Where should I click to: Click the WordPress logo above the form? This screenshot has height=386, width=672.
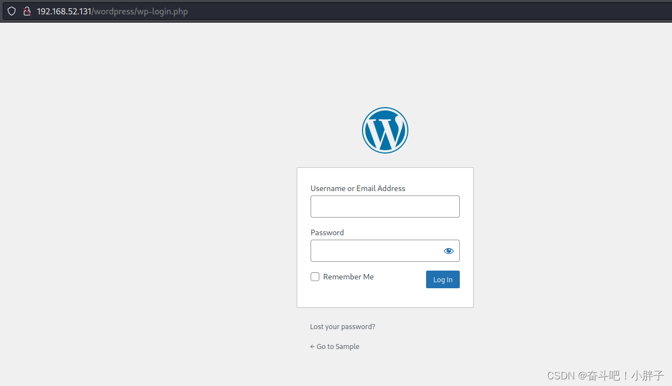click(x=385, y=130)
